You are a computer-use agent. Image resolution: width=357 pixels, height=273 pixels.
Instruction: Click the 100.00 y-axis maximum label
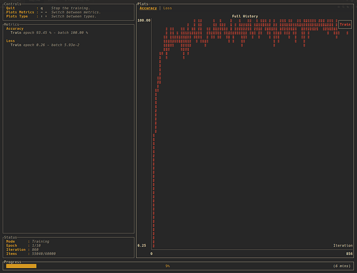tap(144, 21)
